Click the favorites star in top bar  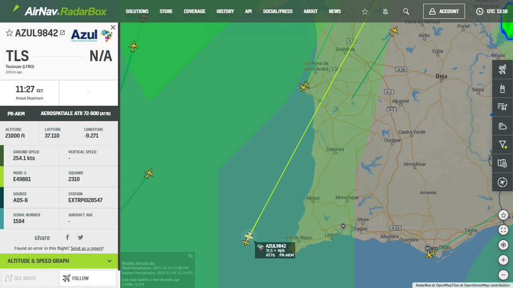pyautogui.click(x=365, y=12)
